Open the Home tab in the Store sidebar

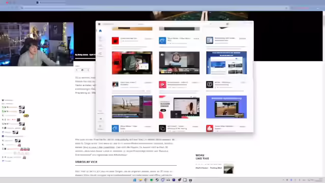tap(101, 31)
